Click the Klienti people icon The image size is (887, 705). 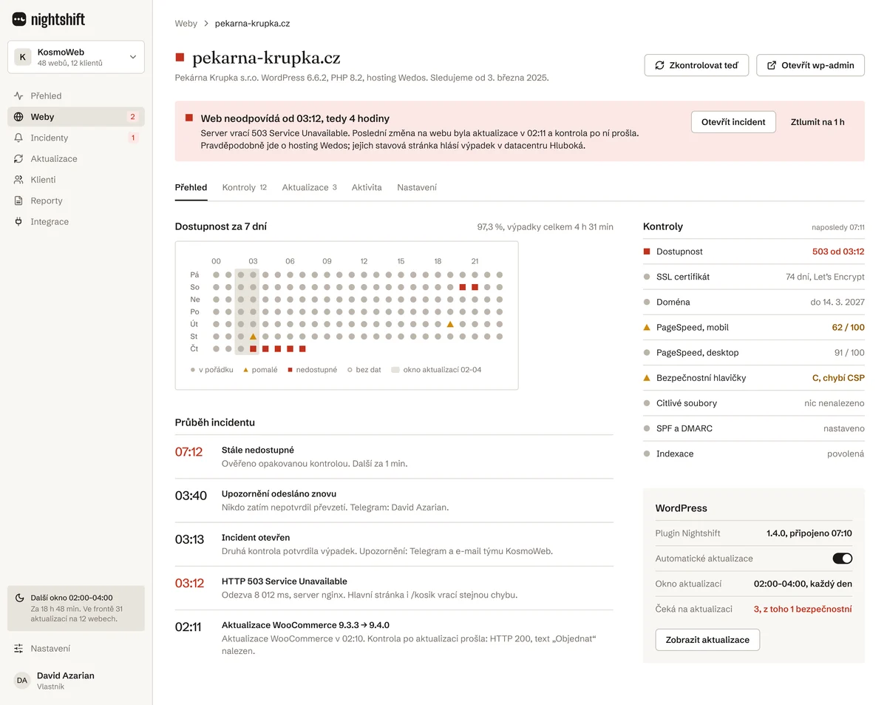18,180
